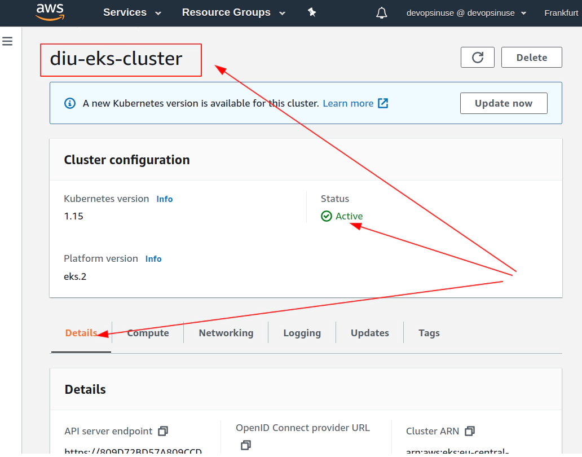Click the OpenID Connect provider URL label
Image resolution: width=582 pixels, height=457 pixels.
tap(303, 428)
